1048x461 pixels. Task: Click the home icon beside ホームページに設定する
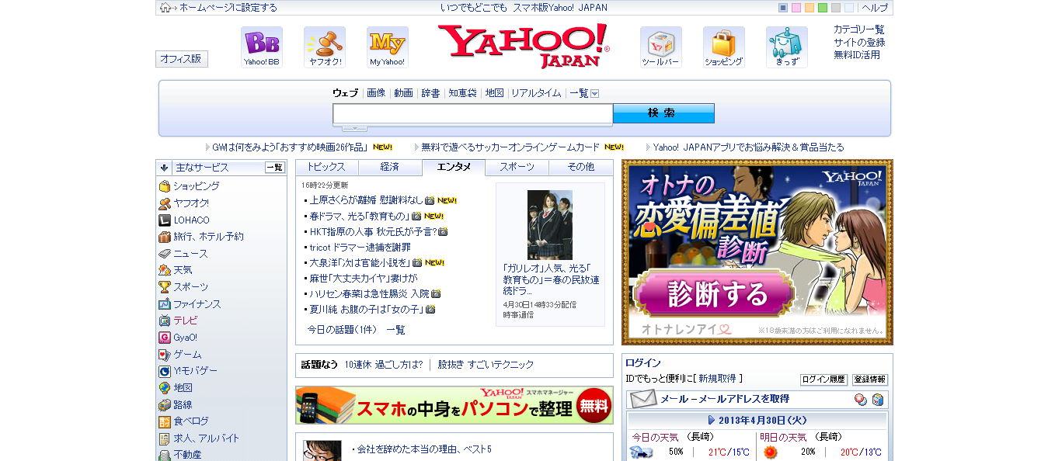[x=165, y=8]
